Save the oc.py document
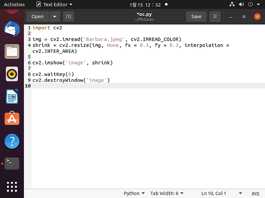Screen dimensions: 265x198 pyautogui.click(x=196, y=16)
